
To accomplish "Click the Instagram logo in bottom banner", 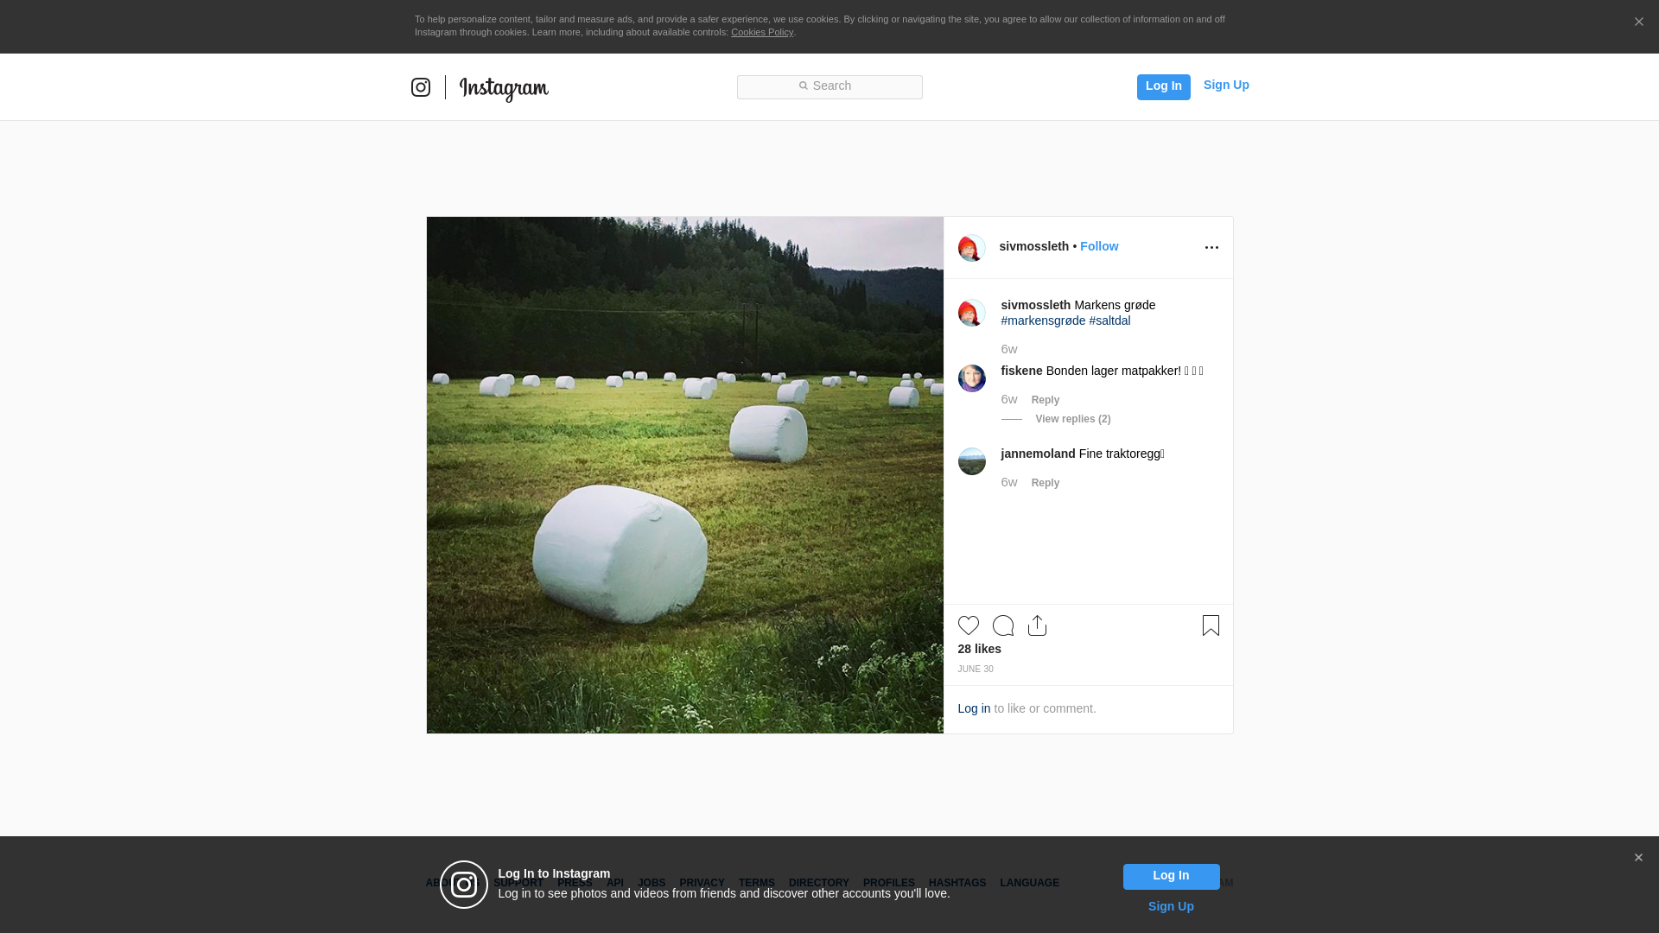I will [464, 885].
